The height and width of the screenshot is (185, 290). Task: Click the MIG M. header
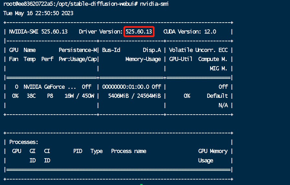point(219,68)
